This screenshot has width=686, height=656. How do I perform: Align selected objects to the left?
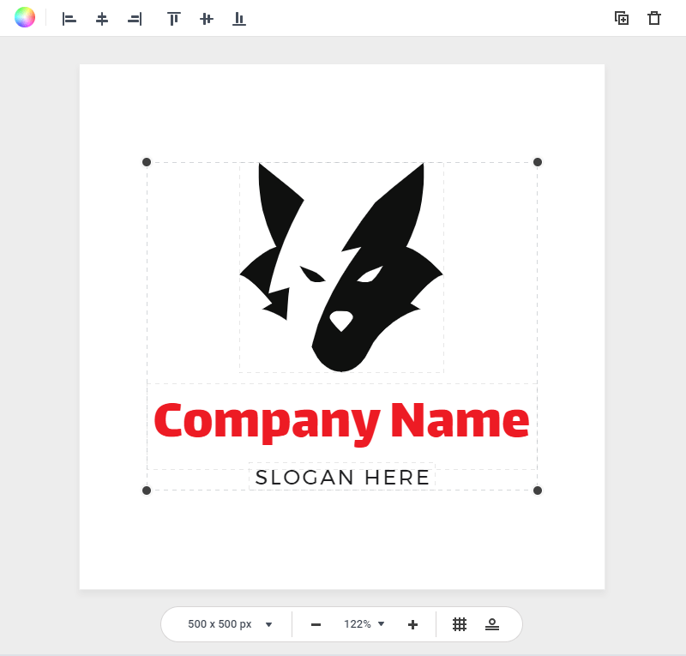coord(69,19)
